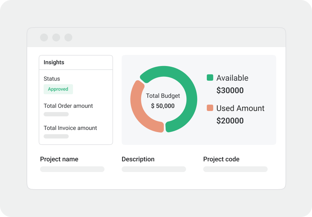
Task: Click the rightmost window traffic light dot
Action: [x=68, y=37]
